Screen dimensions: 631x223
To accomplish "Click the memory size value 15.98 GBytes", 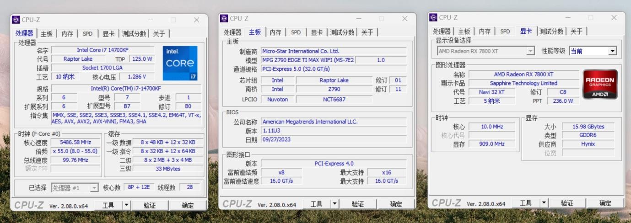I will [x=588, y=127].
